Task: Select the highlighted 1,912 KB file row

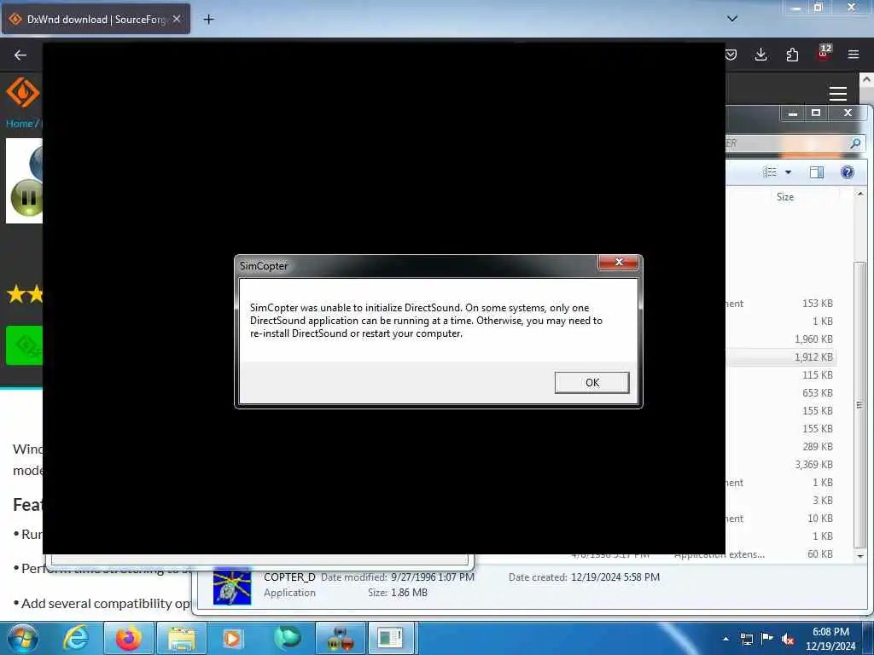Action: pyautogui.click(x=780, y=357)
